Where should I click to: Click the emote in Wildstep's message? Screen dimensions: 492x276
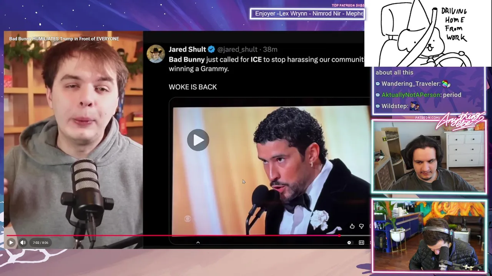click(x=414, y=106)
